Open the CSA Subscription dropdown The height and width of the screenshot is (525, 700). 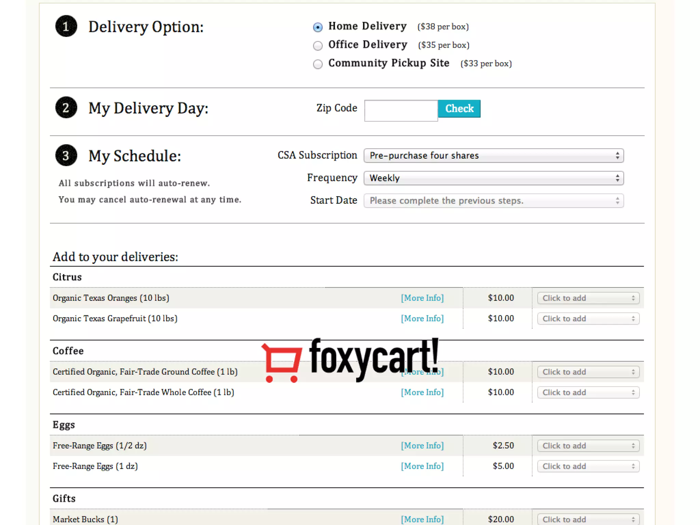494,156
